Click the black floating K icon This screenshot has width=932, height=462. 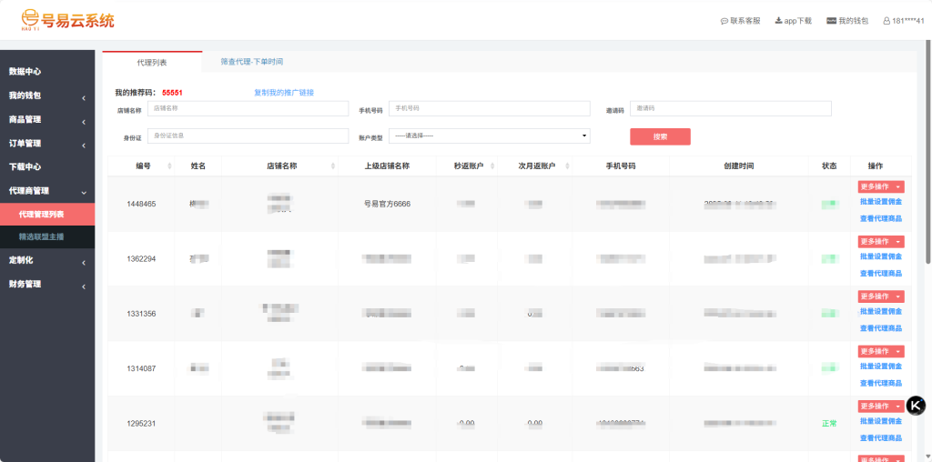[916, 406]
